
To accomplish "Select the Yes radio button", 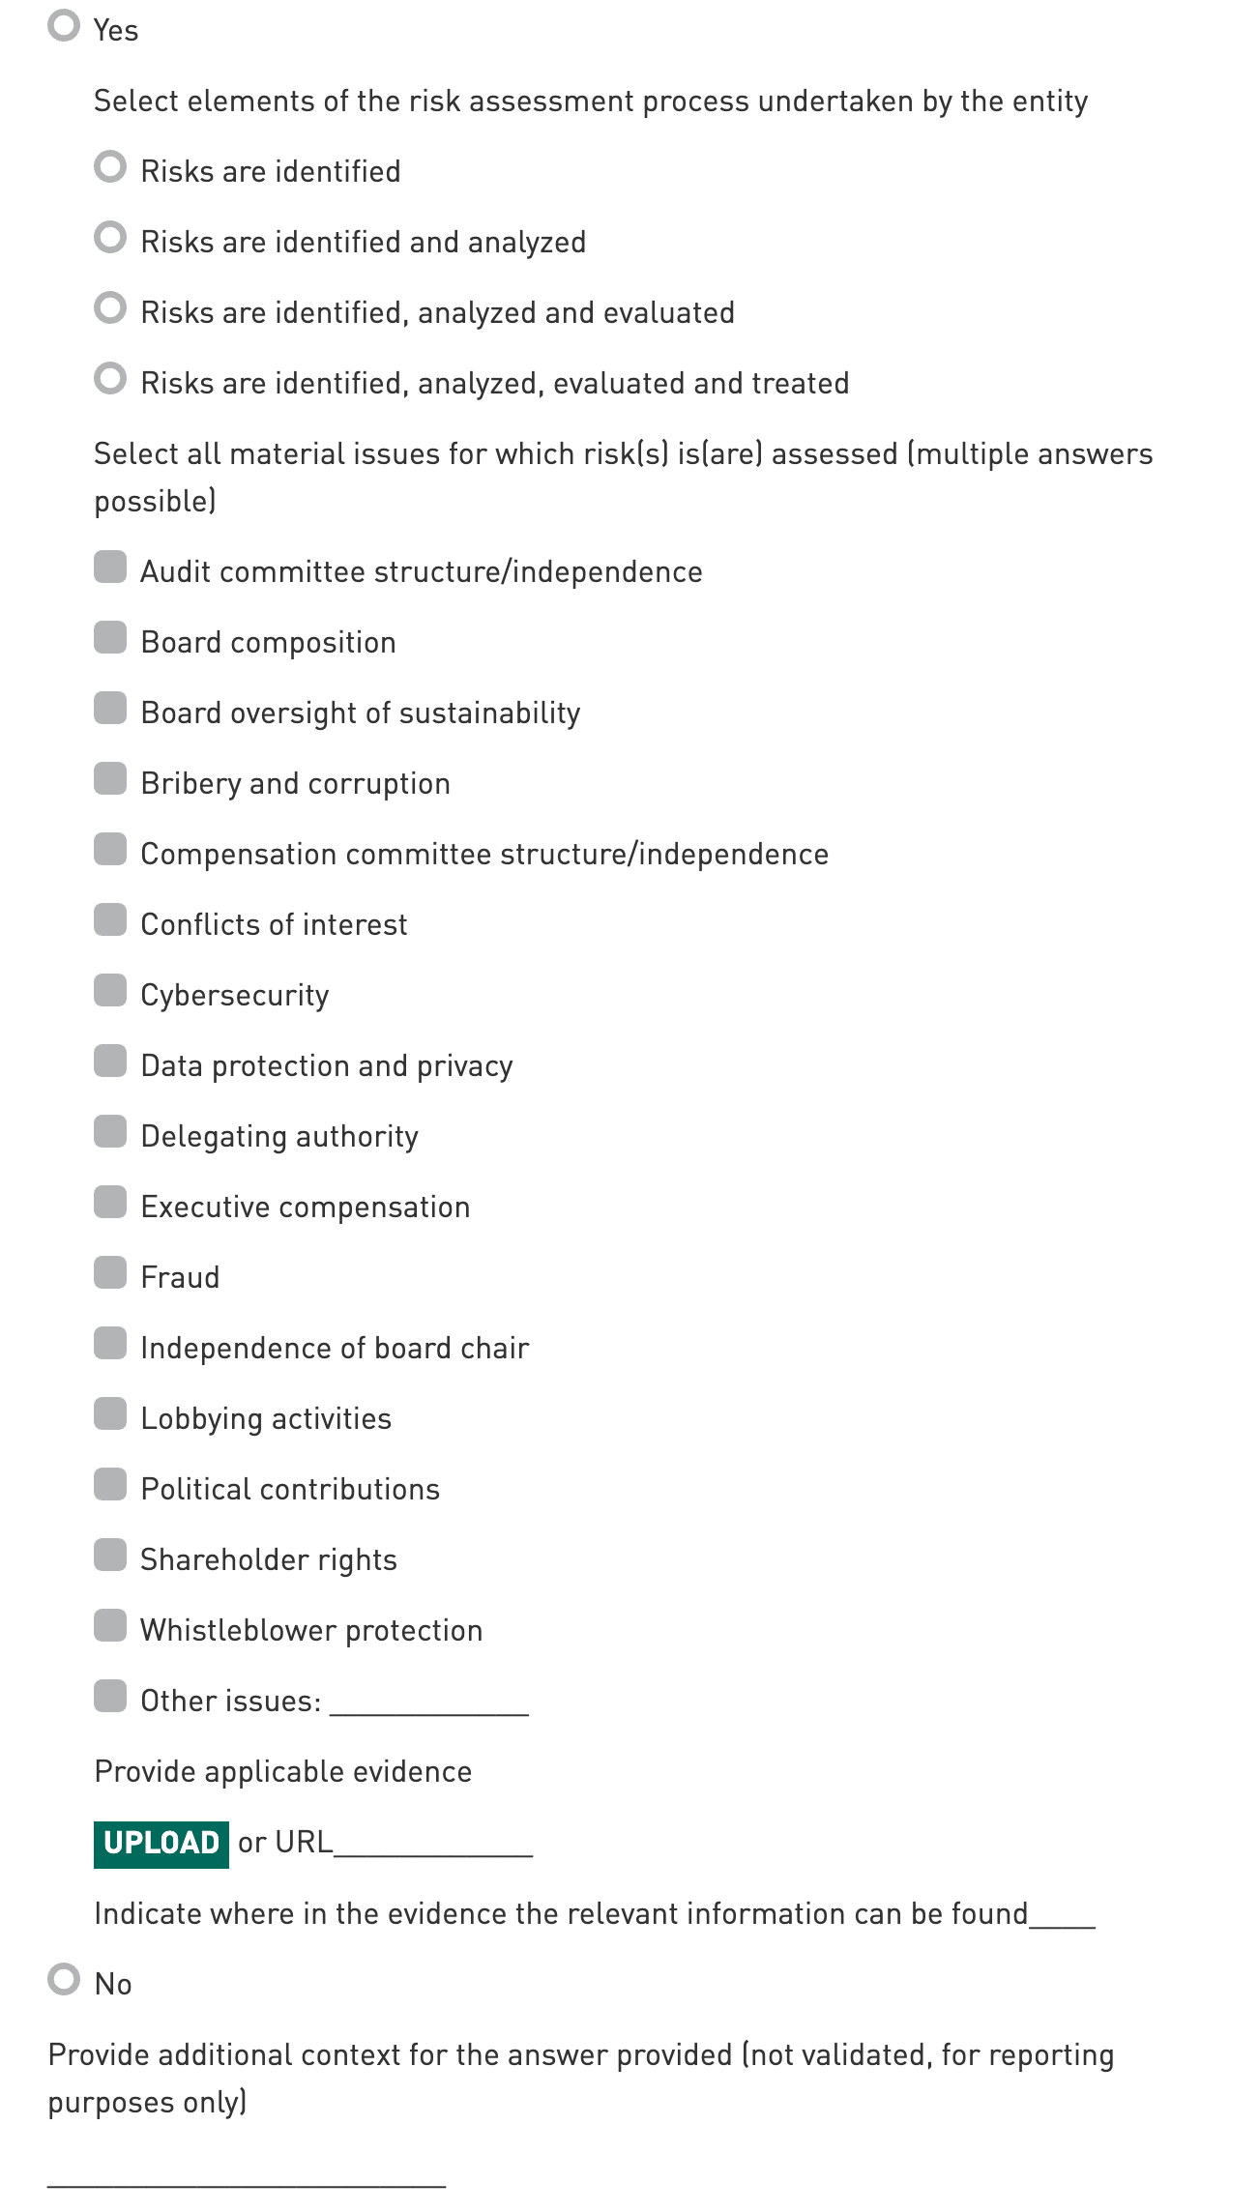I will click(64, 26).
